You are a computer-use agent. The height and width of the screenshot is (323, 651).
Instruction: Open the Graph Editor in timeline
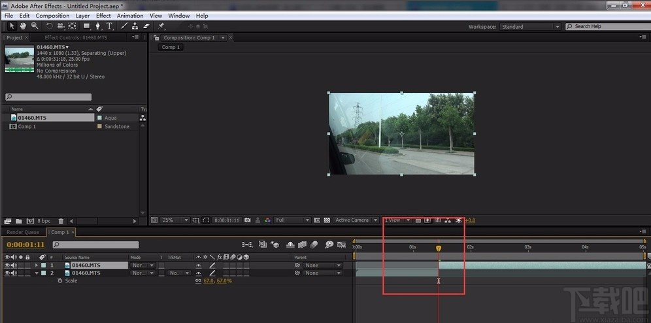point(341,245)
